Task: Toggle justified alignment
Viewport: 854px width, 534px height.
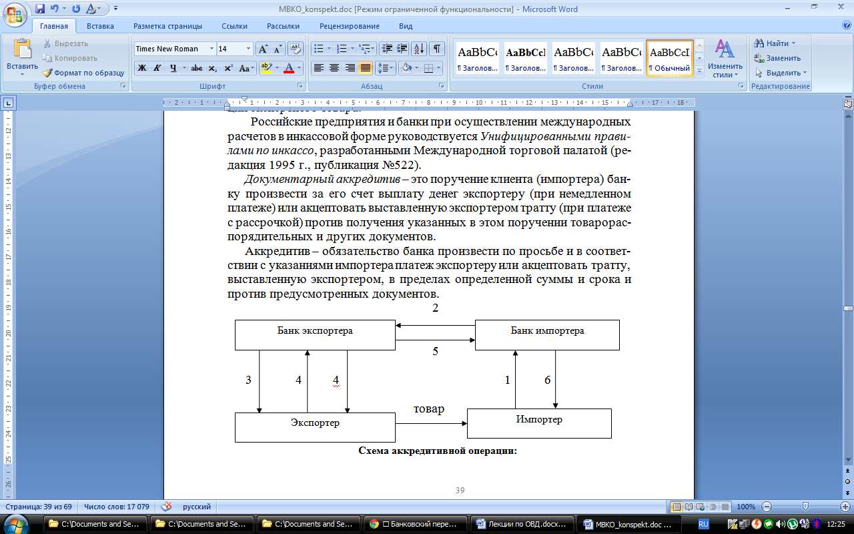Action: click(365, 68)
